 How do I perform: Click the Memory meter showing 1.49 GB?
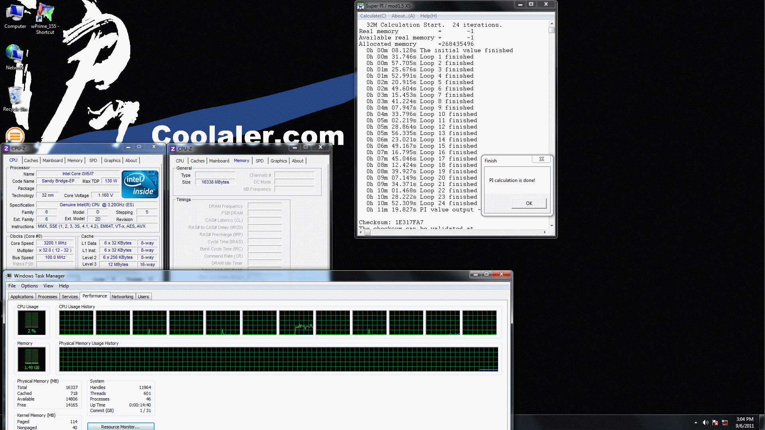click(x=31, y=359)
